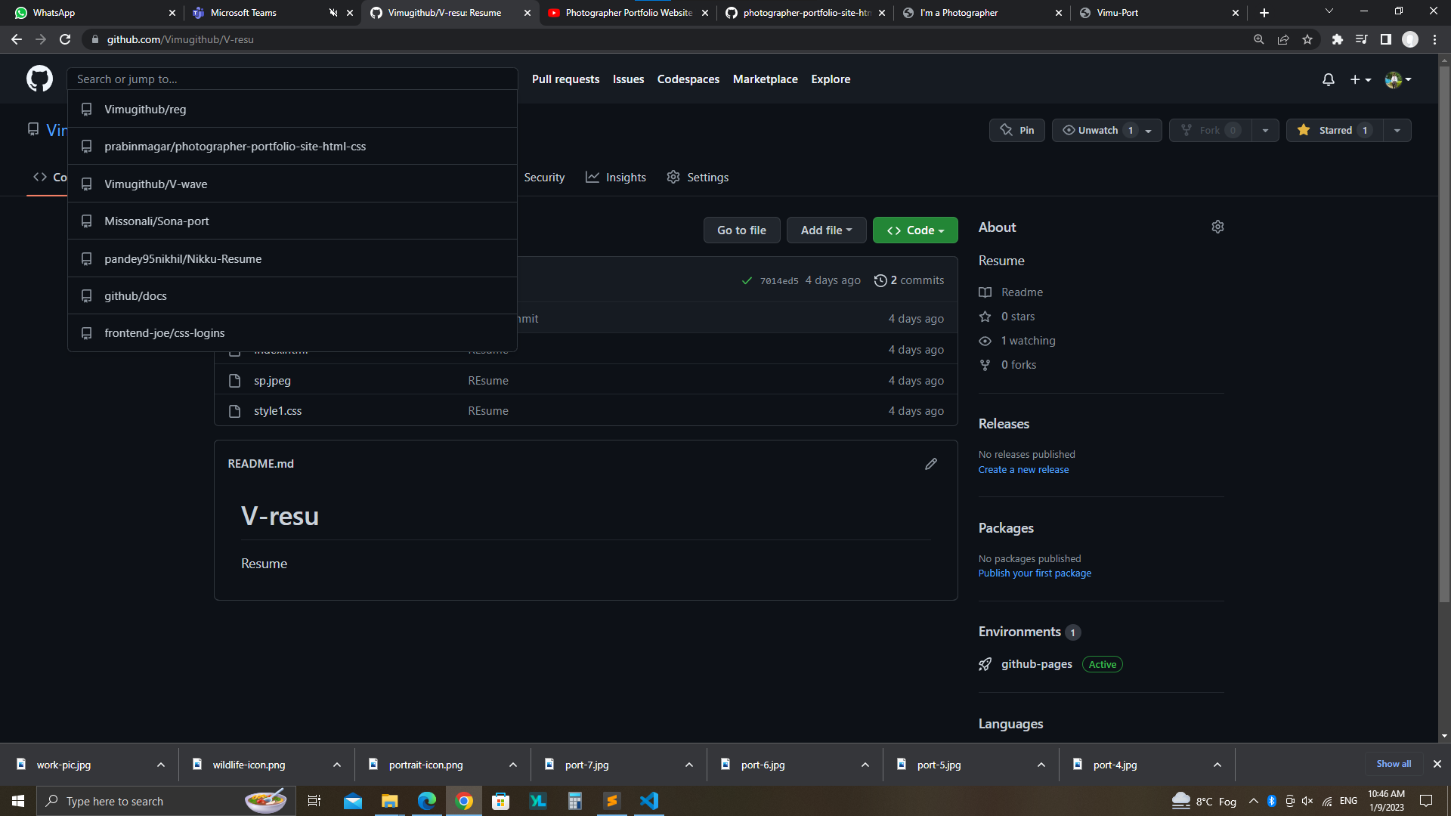Switch to the Insights tab

coord(616,178)
